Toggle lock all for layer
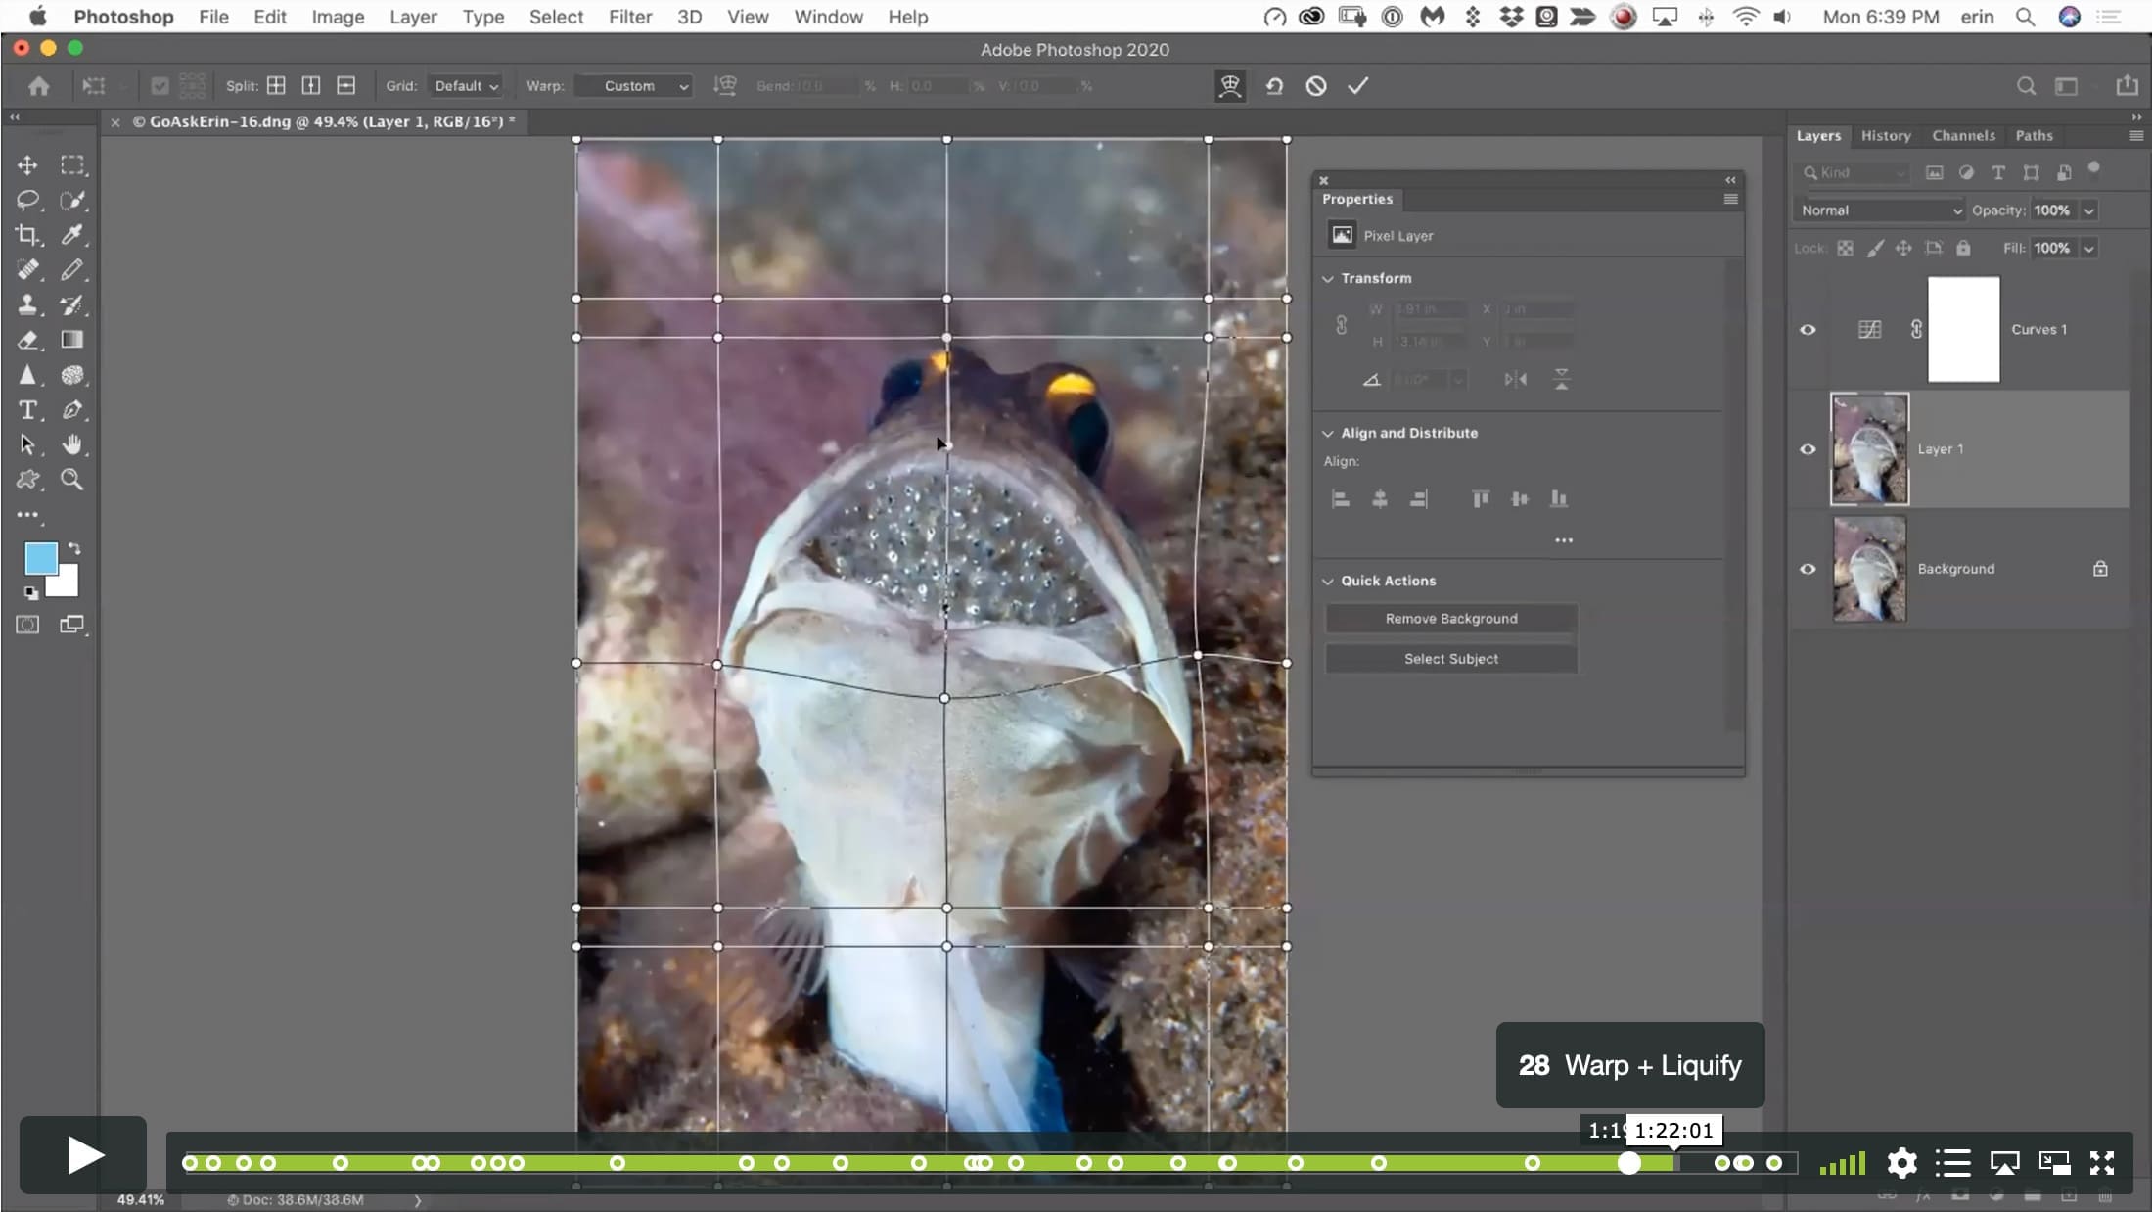The image size is (2152, 1212). tap(1963, 249)
